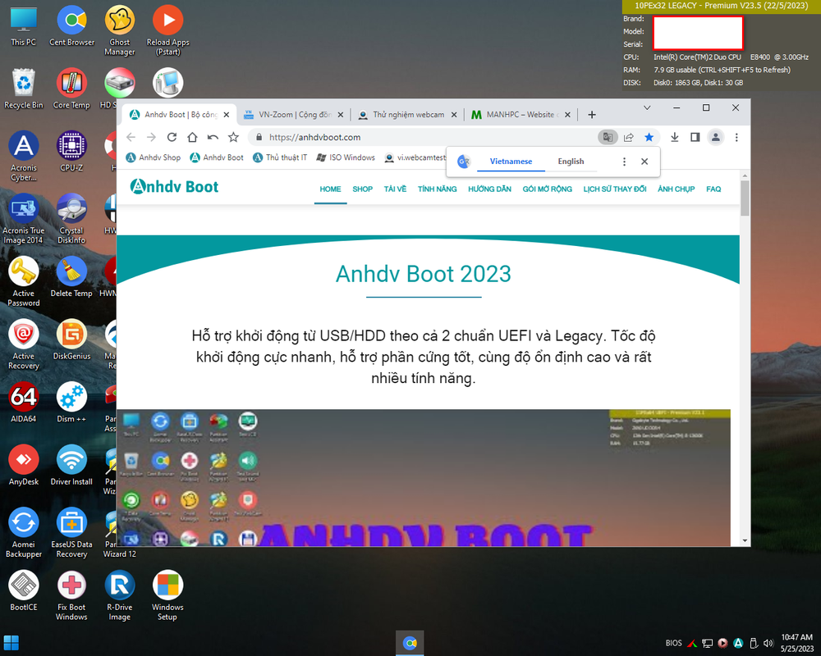Open AIDA64 desktop shortcut
Viewport: 821px width, 656px height.
(24, 403)
